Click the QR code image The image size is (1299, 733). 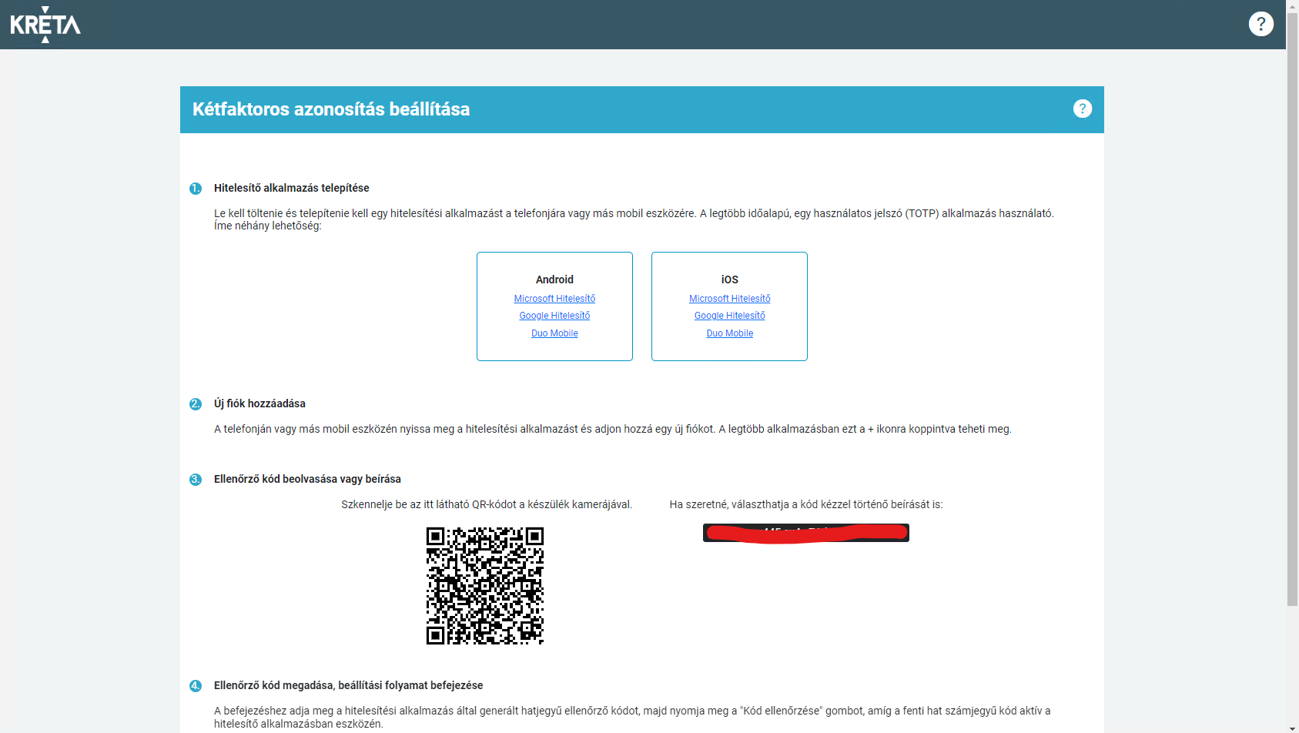pos(485,586)
